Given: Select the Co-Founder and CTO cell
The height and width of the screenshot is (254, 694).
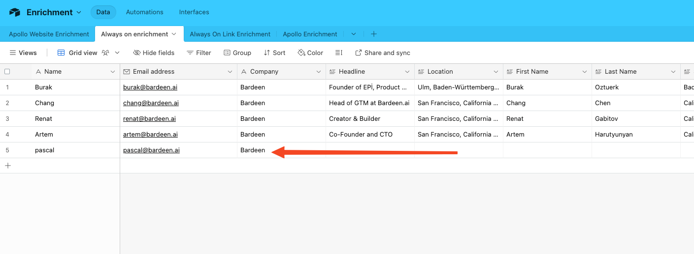Looking at the screenshot, I should tap(370, 134).
